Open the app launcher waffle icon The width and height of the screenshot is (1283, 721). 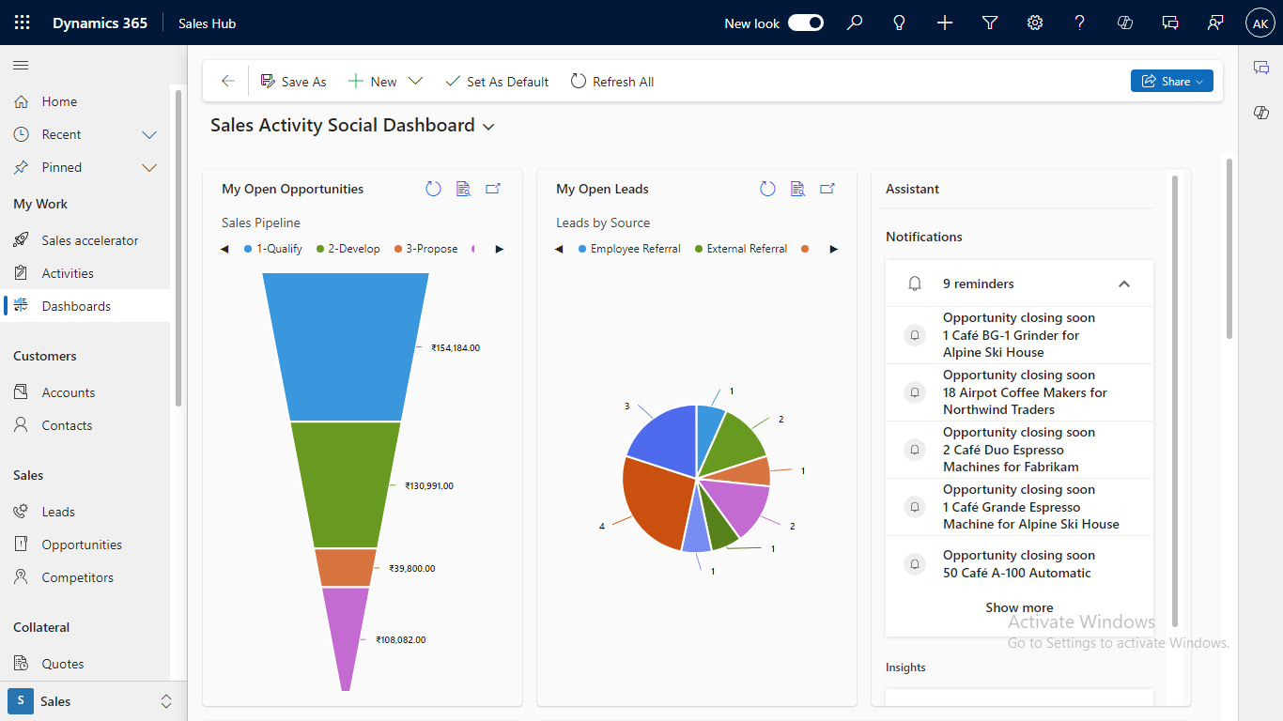(23, 23)
